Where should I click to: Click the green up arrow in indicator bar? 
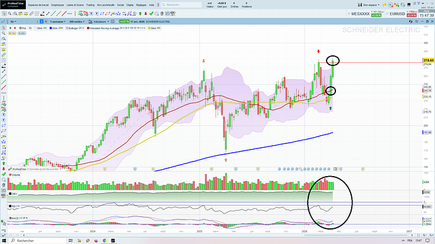click(10, 28)
